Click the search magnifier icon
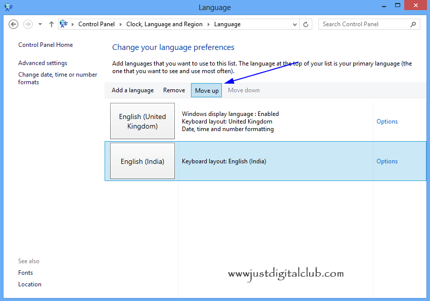This screenshot has height=301, width=430. 413,24
